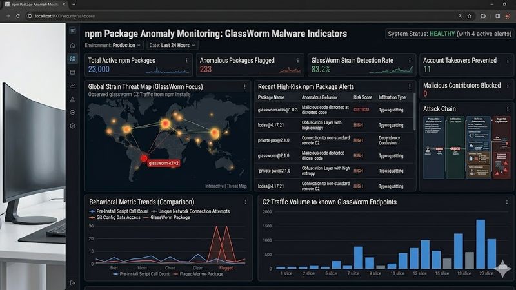Viewport: 516px width, 290px height.
Task: Open the window panel sidebar icon
Action: (x=73, y=72)
